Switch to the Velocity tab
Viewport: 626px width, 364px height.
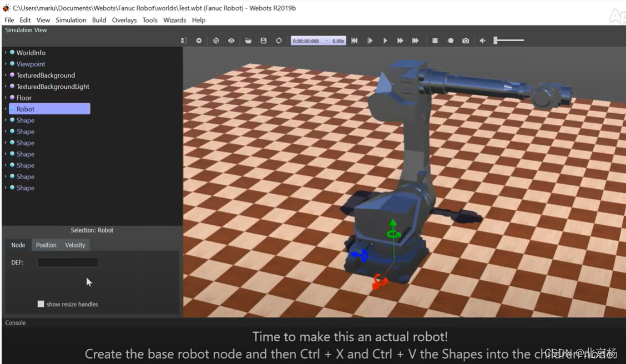click(75, 245)
